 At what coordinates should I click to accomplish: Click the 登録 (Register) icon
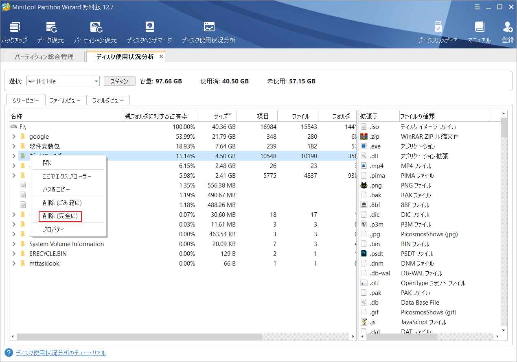point(508,31)
